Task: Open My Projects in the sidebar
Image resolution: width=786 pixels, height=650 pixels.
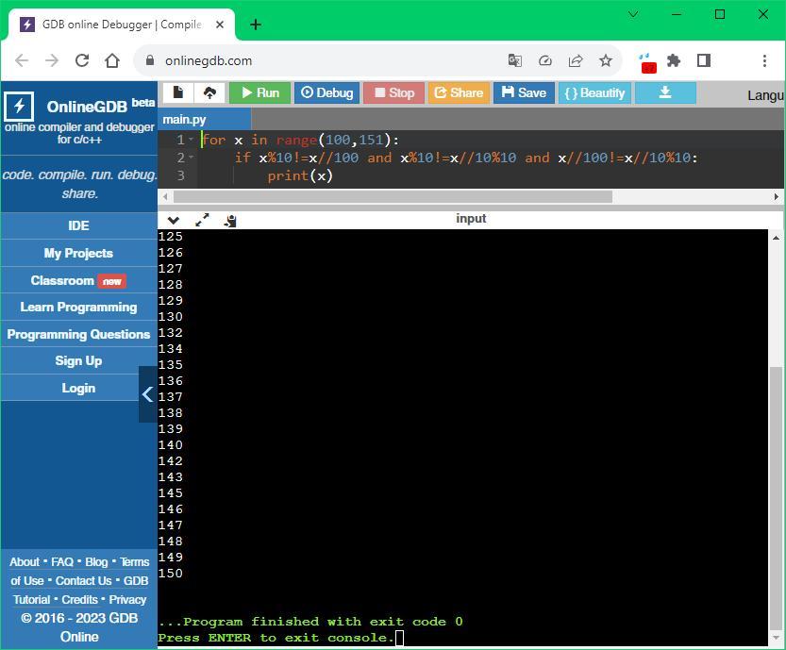Action: [78, 253]
